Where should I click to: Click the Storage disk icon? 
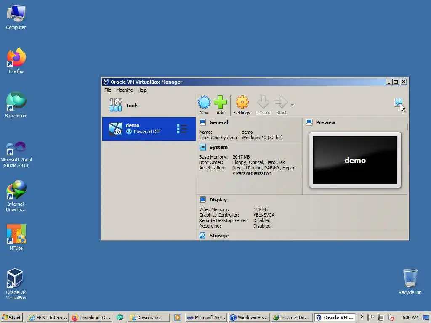202,236
